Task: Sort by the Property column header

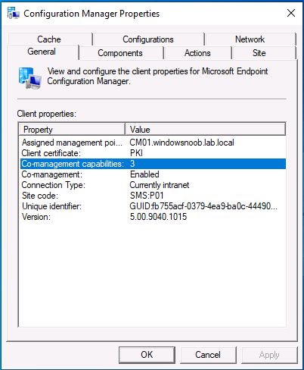Action: coord(72,130)
